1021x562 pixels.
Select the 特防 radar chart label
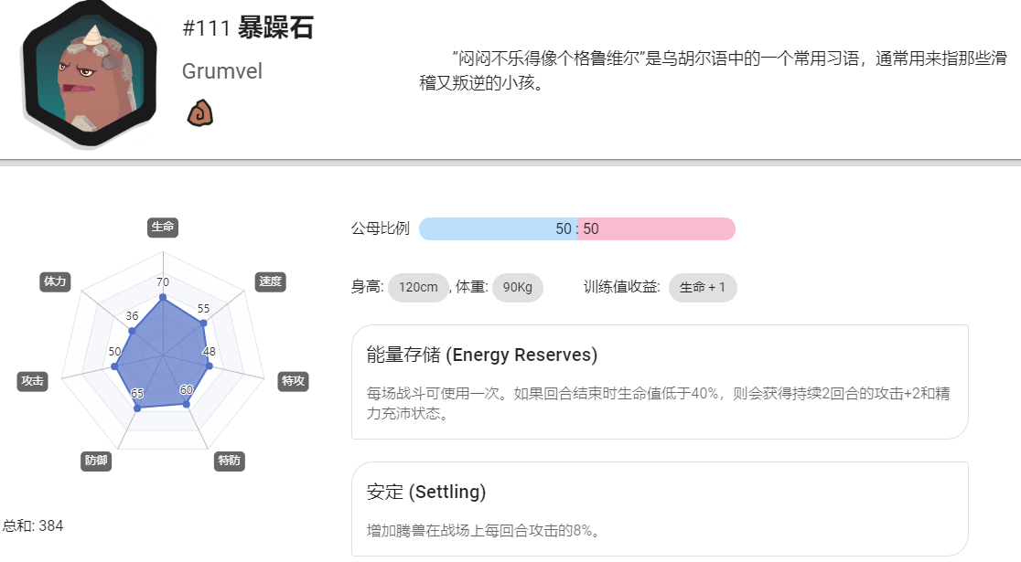(x=230, y=461)
